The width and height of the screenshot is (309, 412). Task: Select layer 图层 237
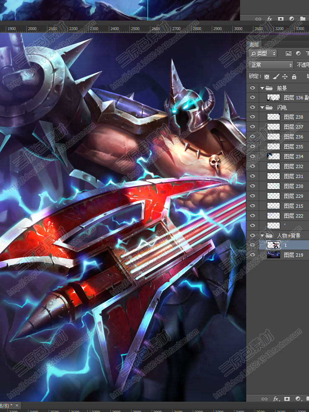284,126
